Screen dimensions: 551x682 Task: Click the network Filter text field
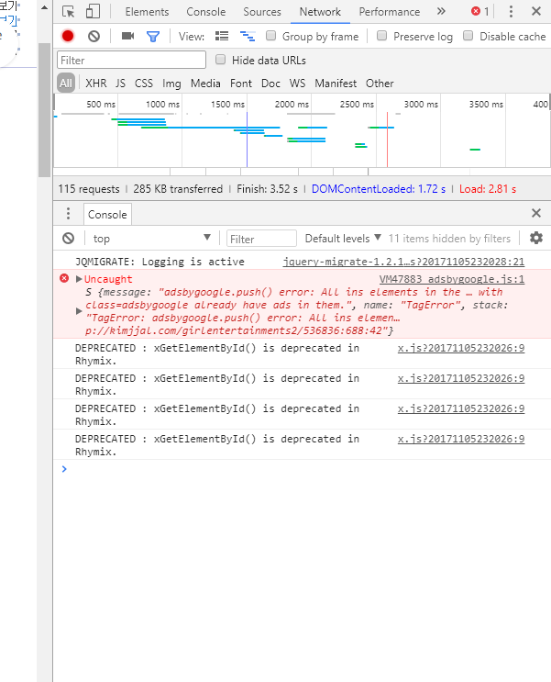point(131,60)
